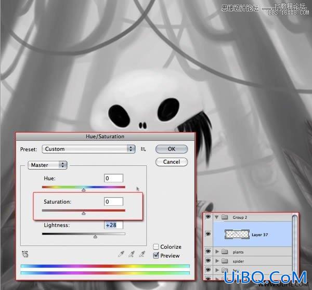Viewport: 312px width, 290px height.
Task: Open the preset options menu icon
Action: pos(144,149)
